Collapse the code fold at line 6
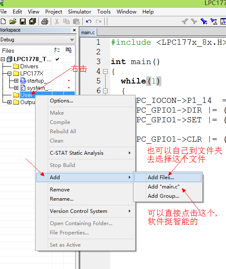 (105, 91)
